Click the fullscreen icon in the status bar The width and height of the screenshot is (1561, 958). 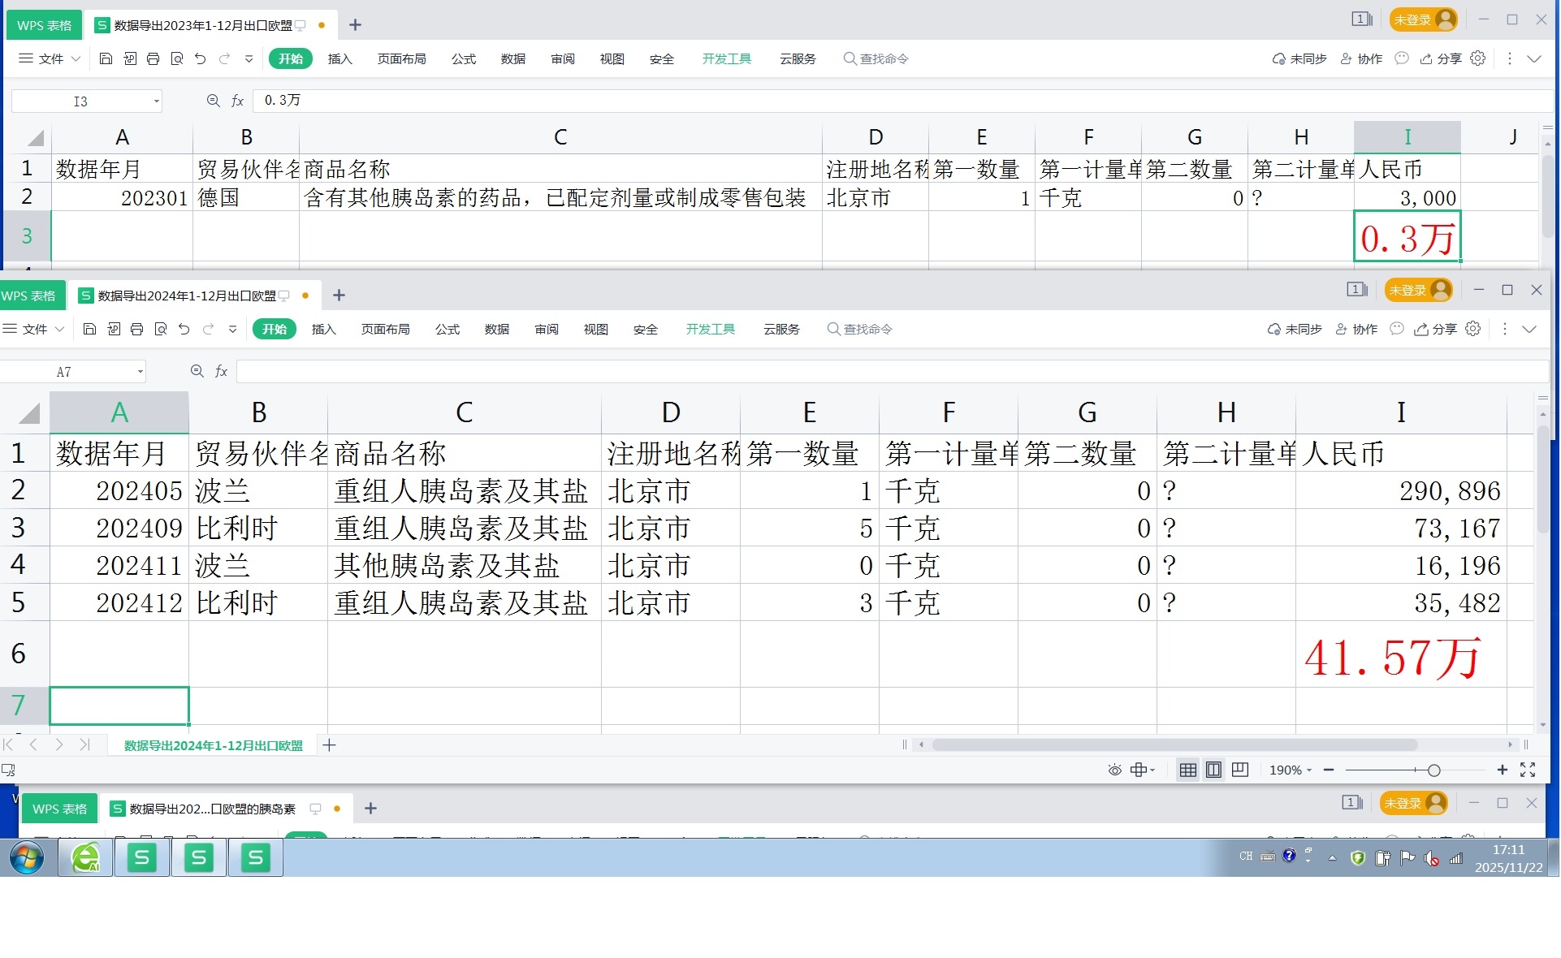[x=1528, y=770]
